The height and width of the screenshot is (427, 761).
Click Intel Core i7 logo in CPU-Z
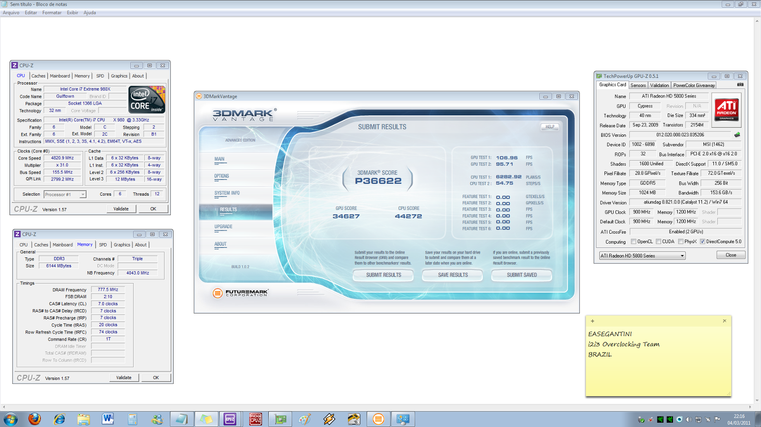coord(147,100)
